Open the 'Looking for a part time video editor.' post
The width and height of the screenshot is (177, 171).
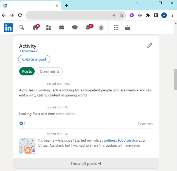tap(47, 114)
